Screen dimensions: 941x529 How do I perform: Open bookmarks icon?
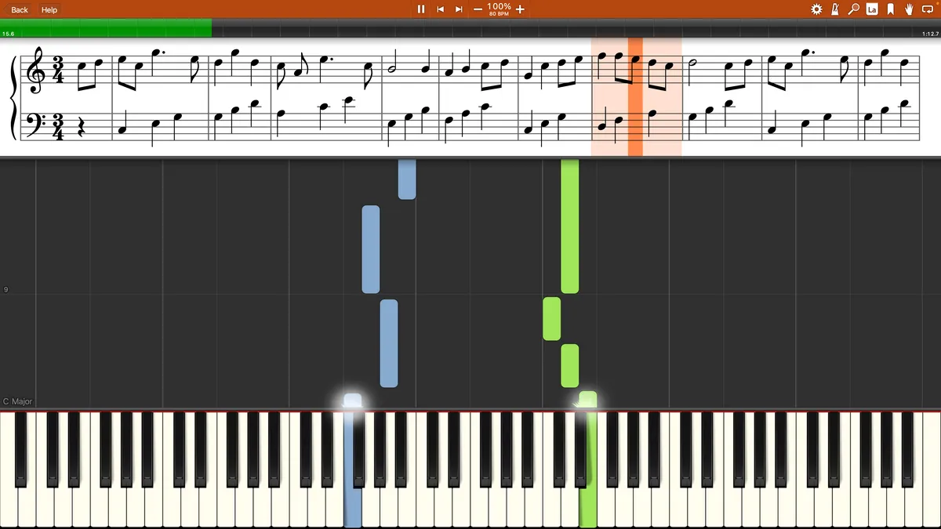coord(891,9)
